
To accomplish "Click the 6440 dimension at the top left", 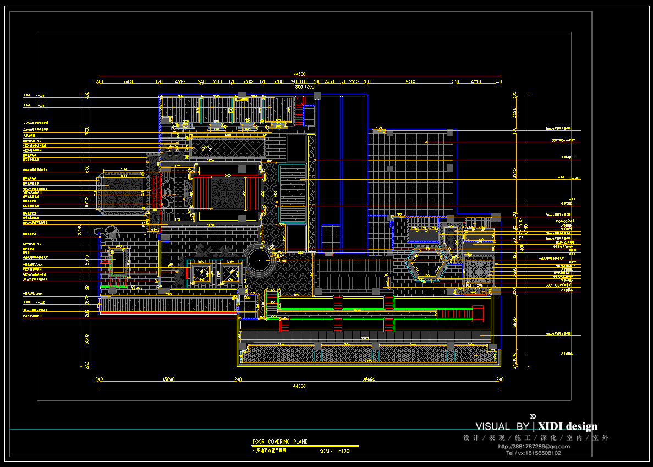I will click(129, 82).
